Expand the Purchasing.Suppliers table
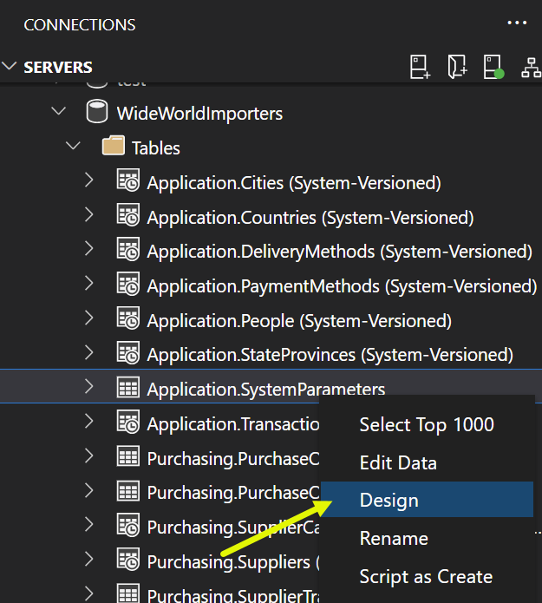Viewport: 542px width, 603px height. coord(88,559)
